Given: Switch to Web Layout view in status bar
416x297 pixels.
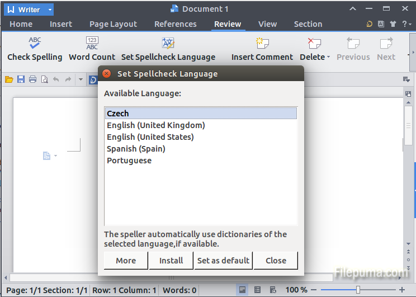Looking at the screenshot, I should click(273, 290).
